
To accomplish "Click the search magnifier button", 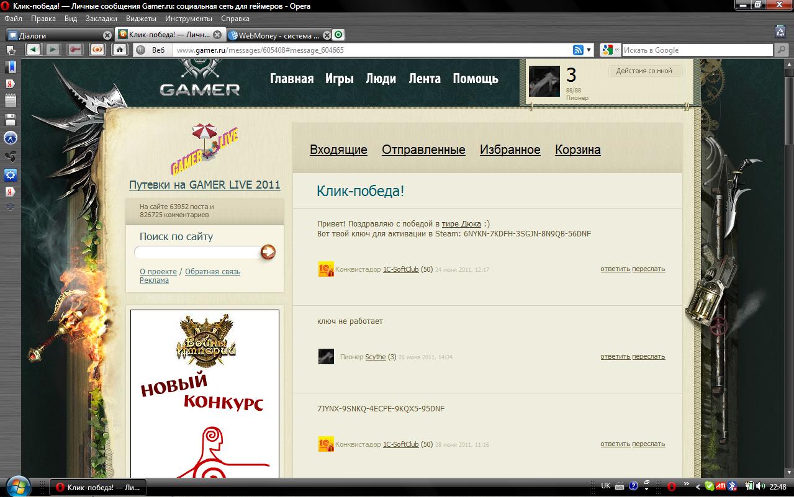I will coord(781,50).
